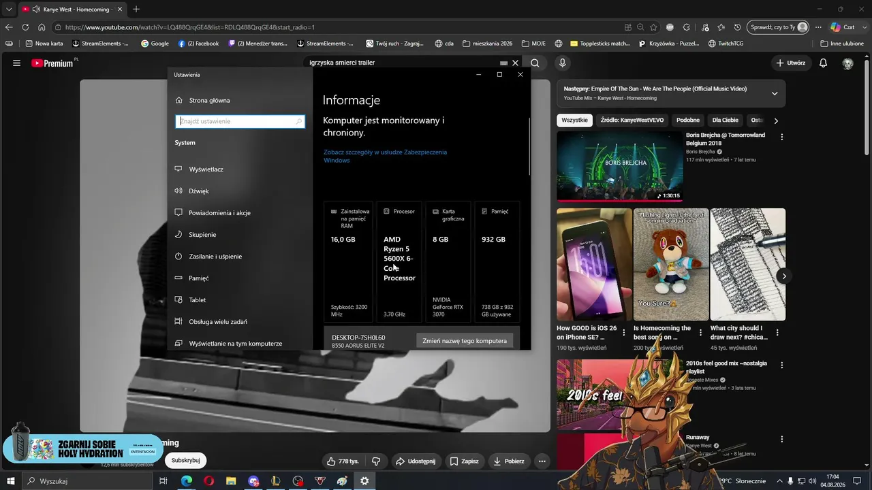The image size is (872, 490).
Task: Click the Sprawdź, czy to Ty profile button
Action: click(x=779, y=27)
